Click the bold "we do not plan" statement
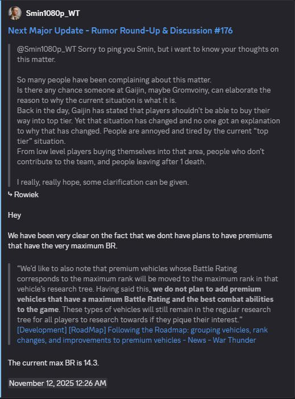The height and width of the screenshot is (399, 295). tap(146, 299)
